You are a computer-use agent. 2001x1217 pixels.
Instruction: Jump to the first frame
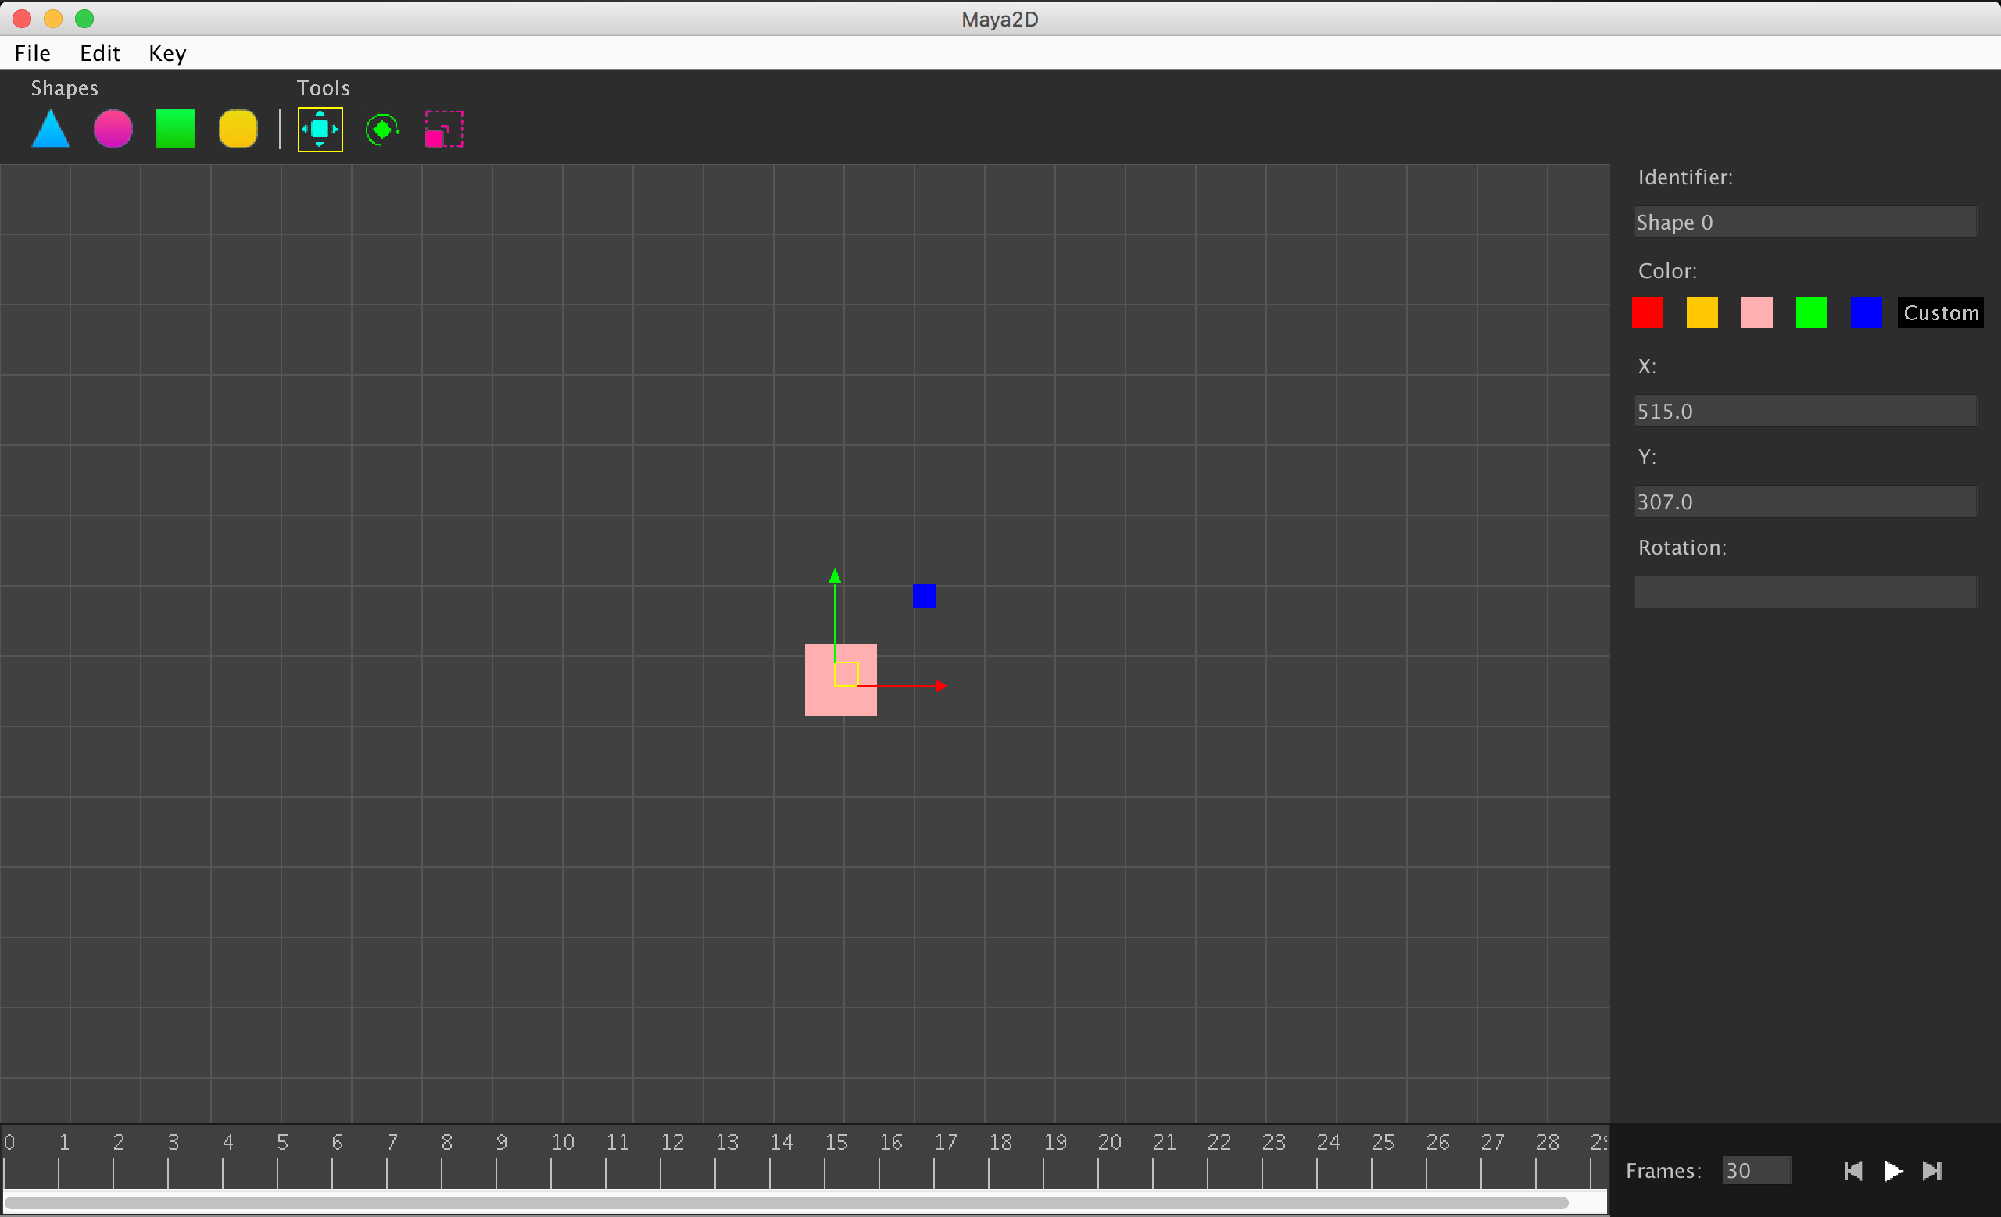[1853, 1171]
